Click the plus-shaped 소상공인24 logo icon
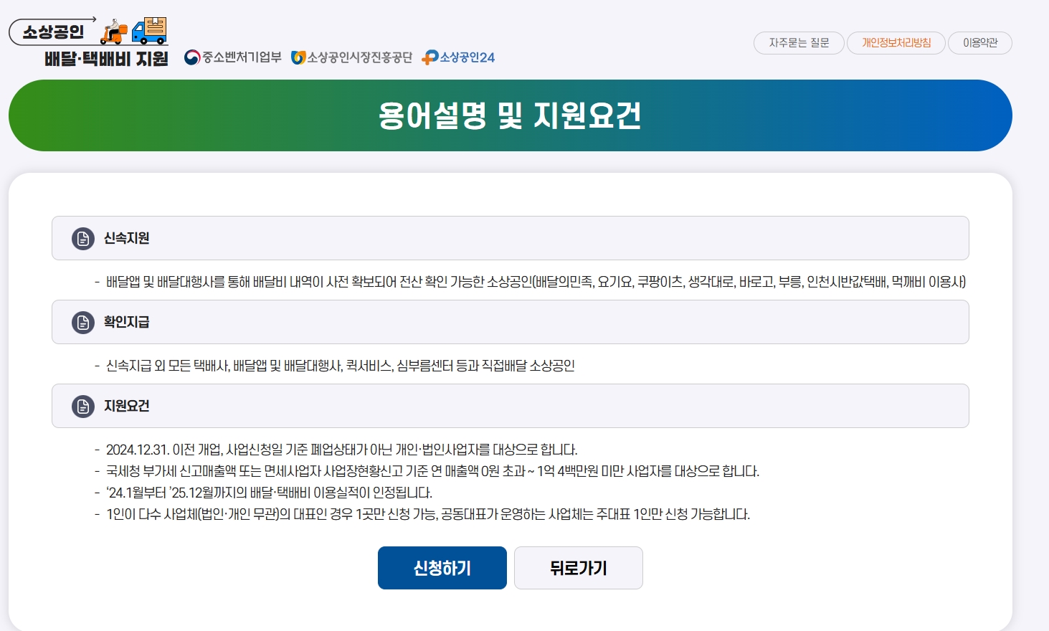 point(430,57)
